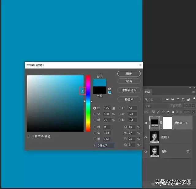Click the adjustment layer filter icon
The height and width of the screenshot is (189, 196).
point(172,99)
